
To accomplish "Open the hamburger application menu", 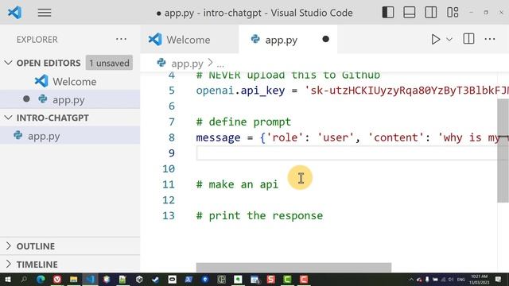I will (45, 13).
